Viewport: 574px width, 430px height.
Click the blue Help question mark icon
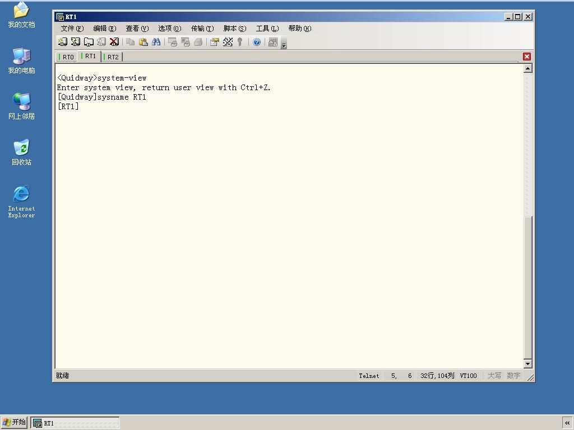coord(257,42)
